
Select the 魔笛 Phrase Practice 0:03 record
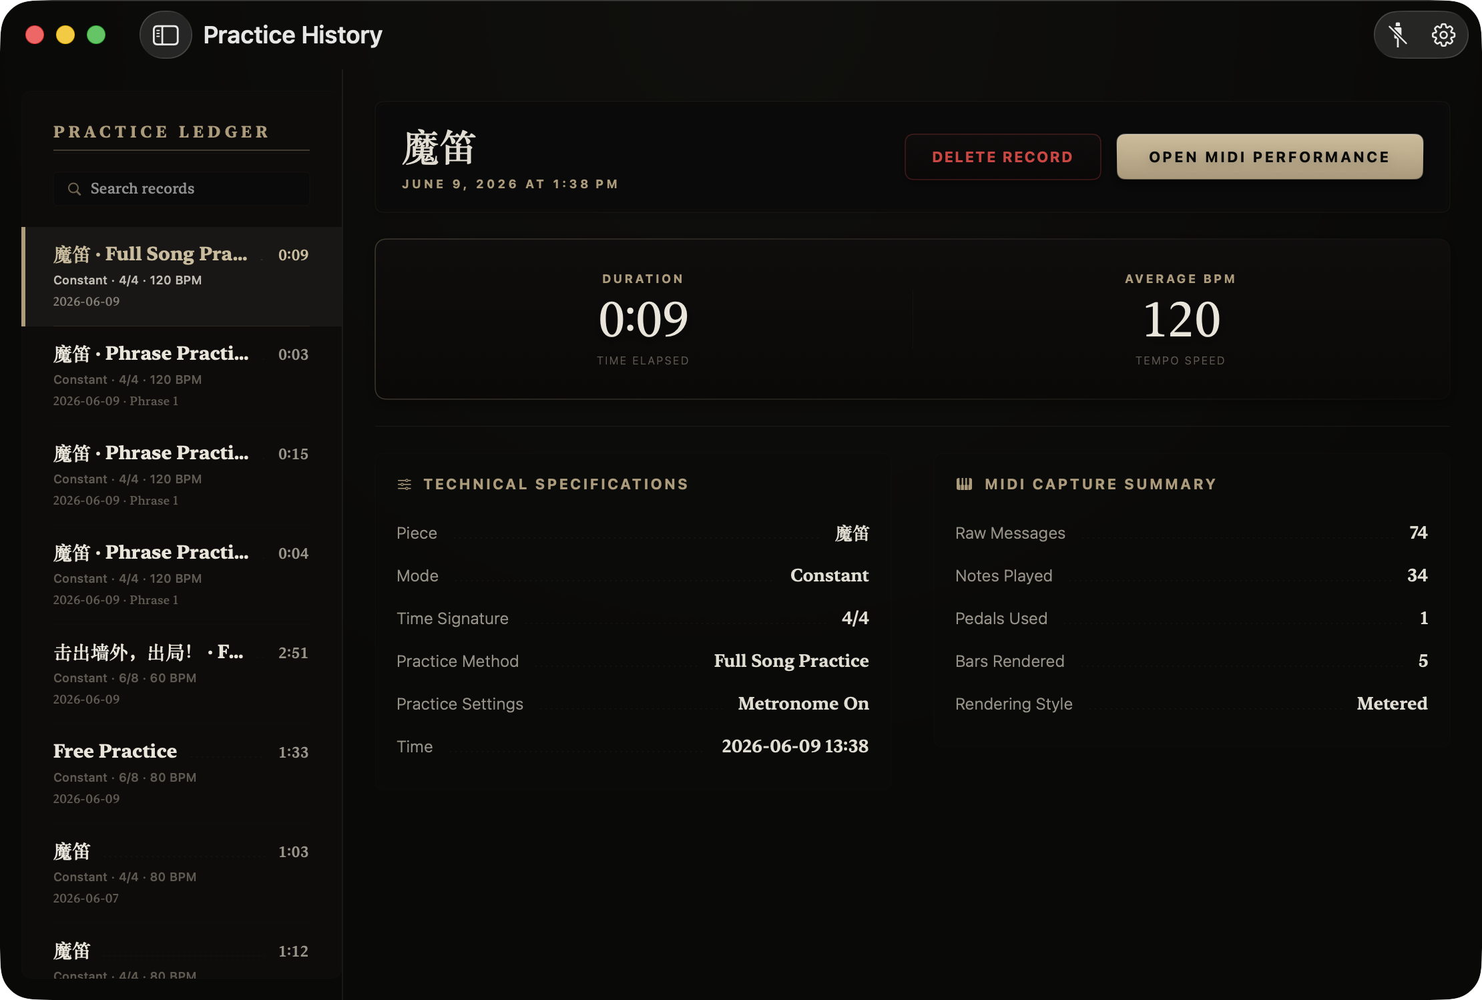click(182, 376)
